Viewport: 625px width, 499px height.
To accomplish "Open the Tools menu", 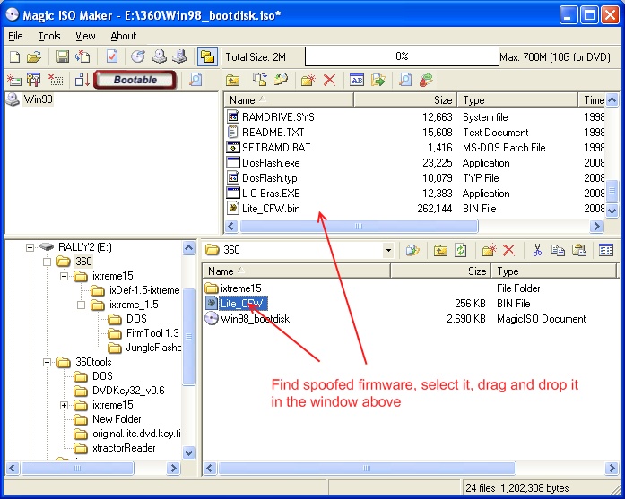I will [x=49, y=36].
